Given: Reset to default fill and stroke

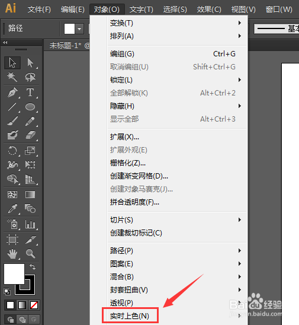Looking at the screenshot, I should pos(7,292).
